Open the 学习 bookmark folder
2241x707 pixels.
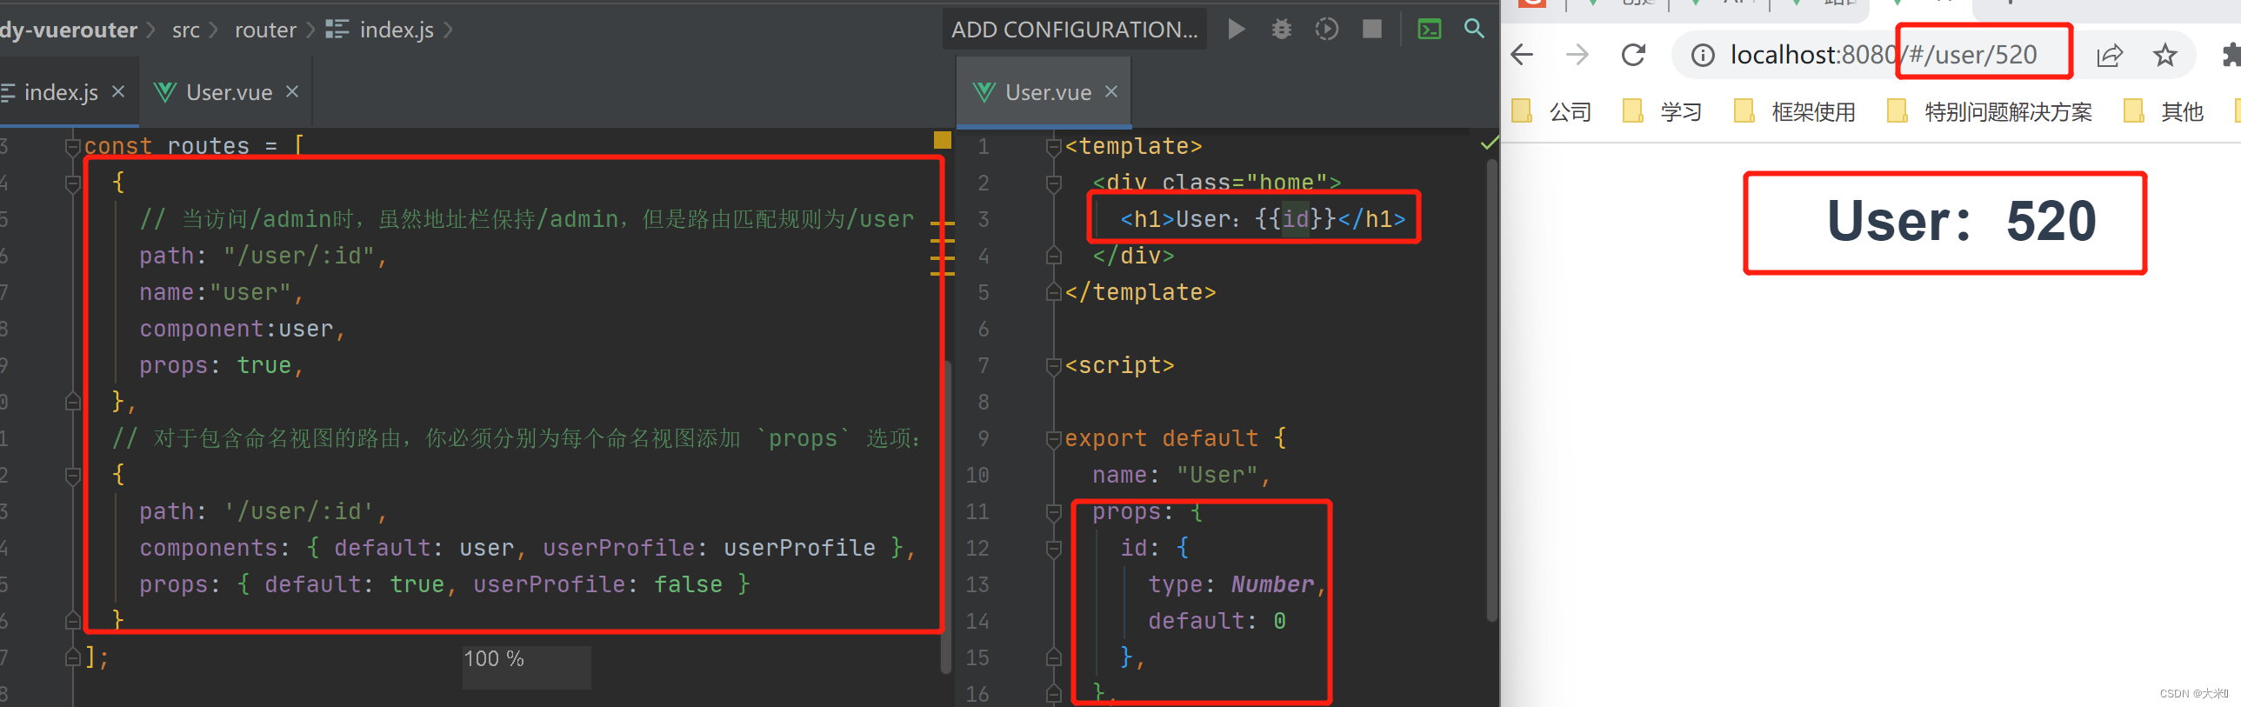(x=1663, y=111)
